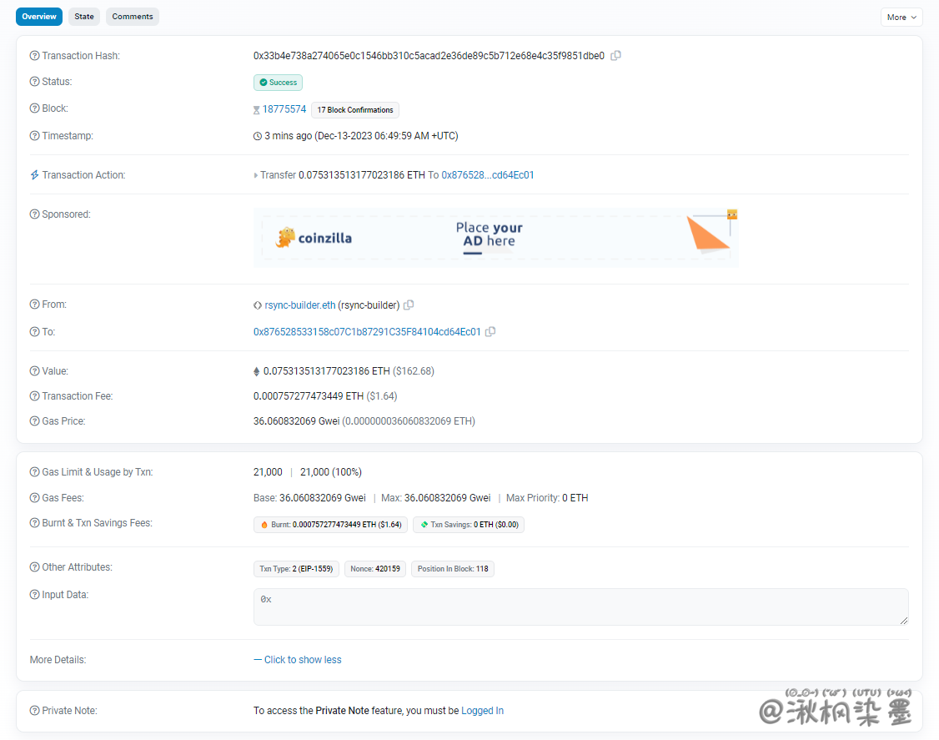Viewport: 939px width, 740px height.
Task: Open the More dropdown menu
Action: (901, 17)
